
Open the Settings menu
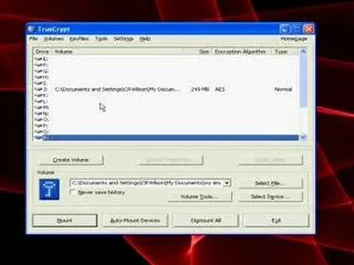123,39
